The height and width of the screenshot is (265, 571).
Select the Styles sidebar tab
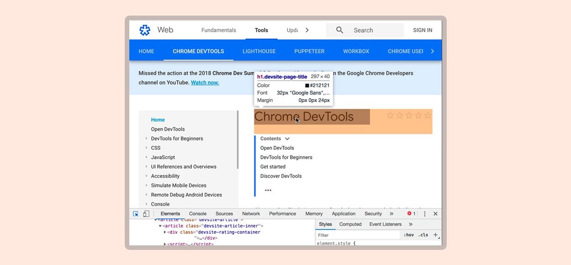(x=326, y=224)
